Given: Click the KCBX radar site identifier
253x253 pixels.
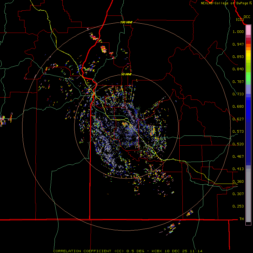Looking at the screenshot, I should click(x=157, y=251).
